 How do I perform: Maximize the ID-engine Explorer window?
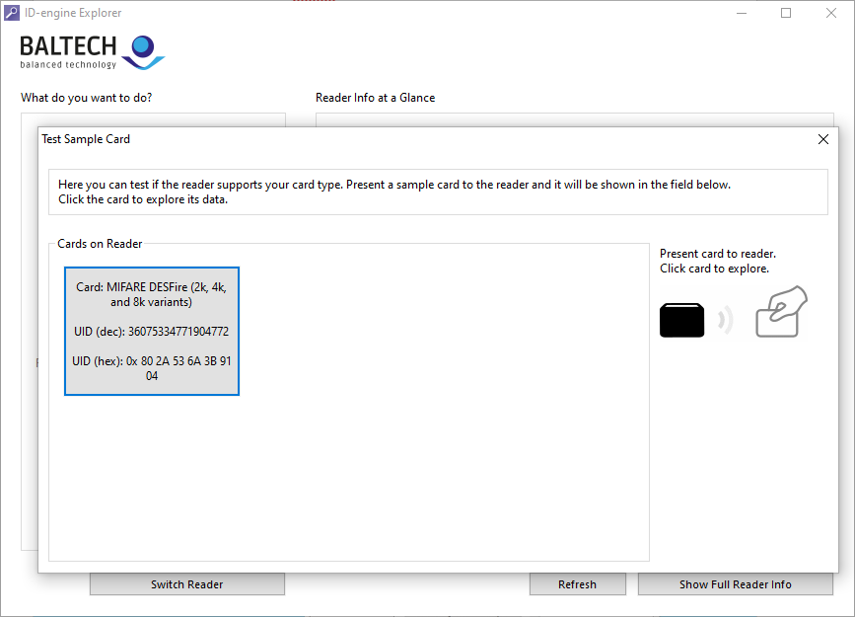click(786, 13)
